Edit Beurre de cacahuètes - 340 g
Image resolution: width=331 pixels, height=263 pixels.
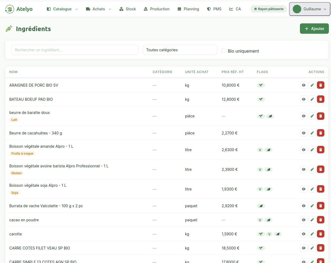[312, 133]
